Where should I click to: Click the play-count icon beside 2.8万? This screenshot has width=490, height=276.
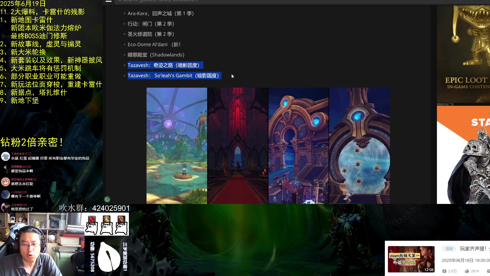(x=444, y=271)
